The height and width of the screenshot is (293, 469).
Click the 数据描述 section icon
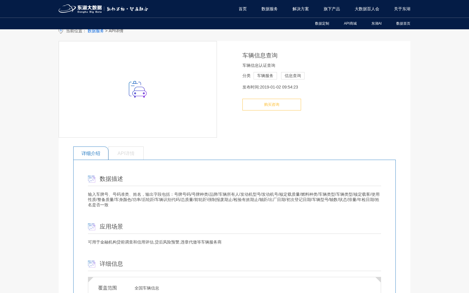91,179
